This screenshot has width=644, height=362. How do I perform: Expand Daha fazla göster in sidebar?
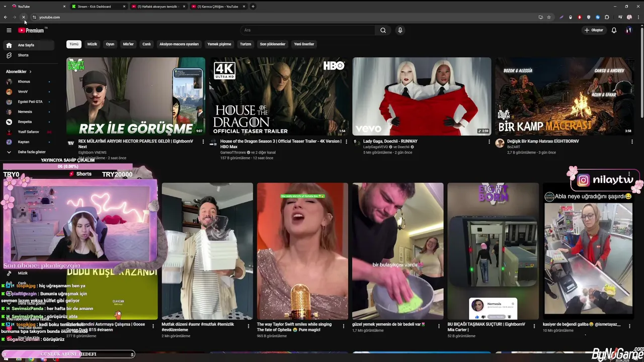[28, 152]
